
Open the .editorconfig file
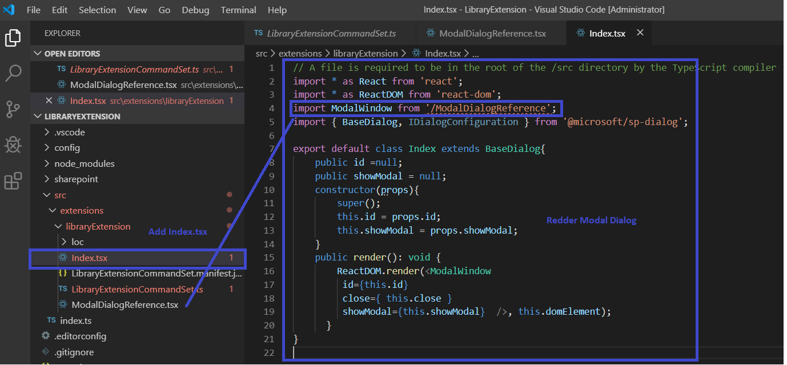(x=137, y=336)
